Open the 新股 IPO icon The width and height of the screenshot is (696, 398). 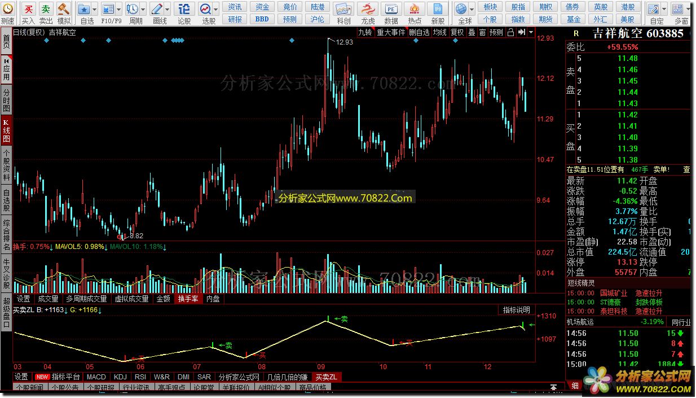(438, 9)
